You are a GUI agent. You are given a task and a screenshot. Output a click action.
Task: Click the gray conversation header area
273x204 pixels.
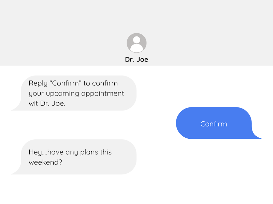pyautogui.click(x=136, y=33)
